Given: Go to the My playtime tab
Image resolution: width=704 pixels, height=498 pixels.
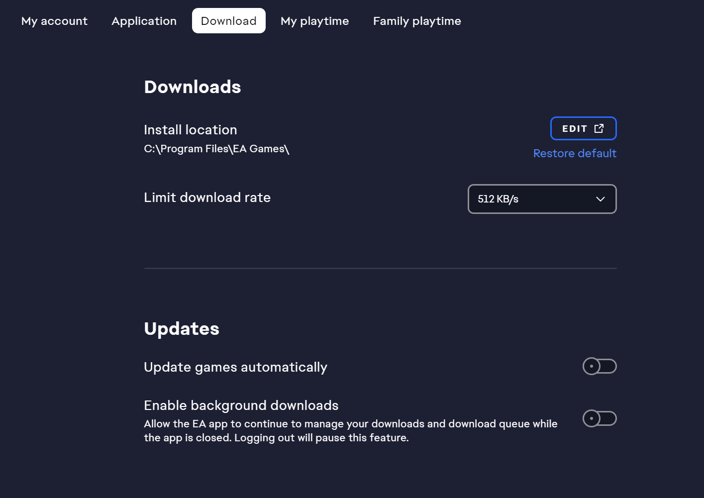Looking at the screenshot, I should [x=314, y=21].
